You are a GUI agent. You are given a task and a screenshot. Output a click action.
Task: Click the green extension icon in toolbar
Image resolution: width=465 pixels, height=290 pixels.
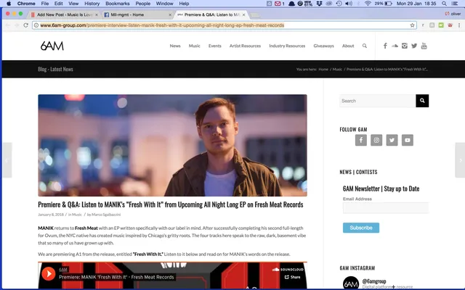click(x=441, y=25)
